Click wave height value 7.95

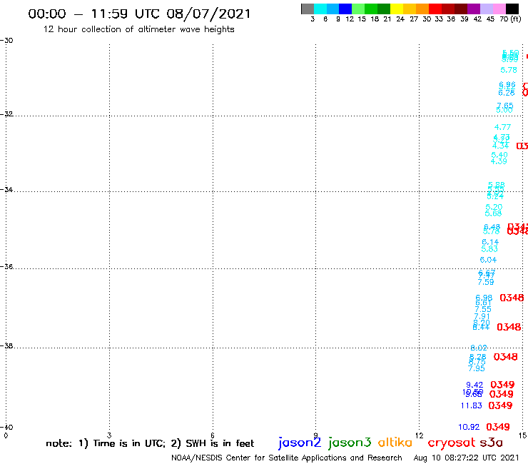(x=477, y=368)
